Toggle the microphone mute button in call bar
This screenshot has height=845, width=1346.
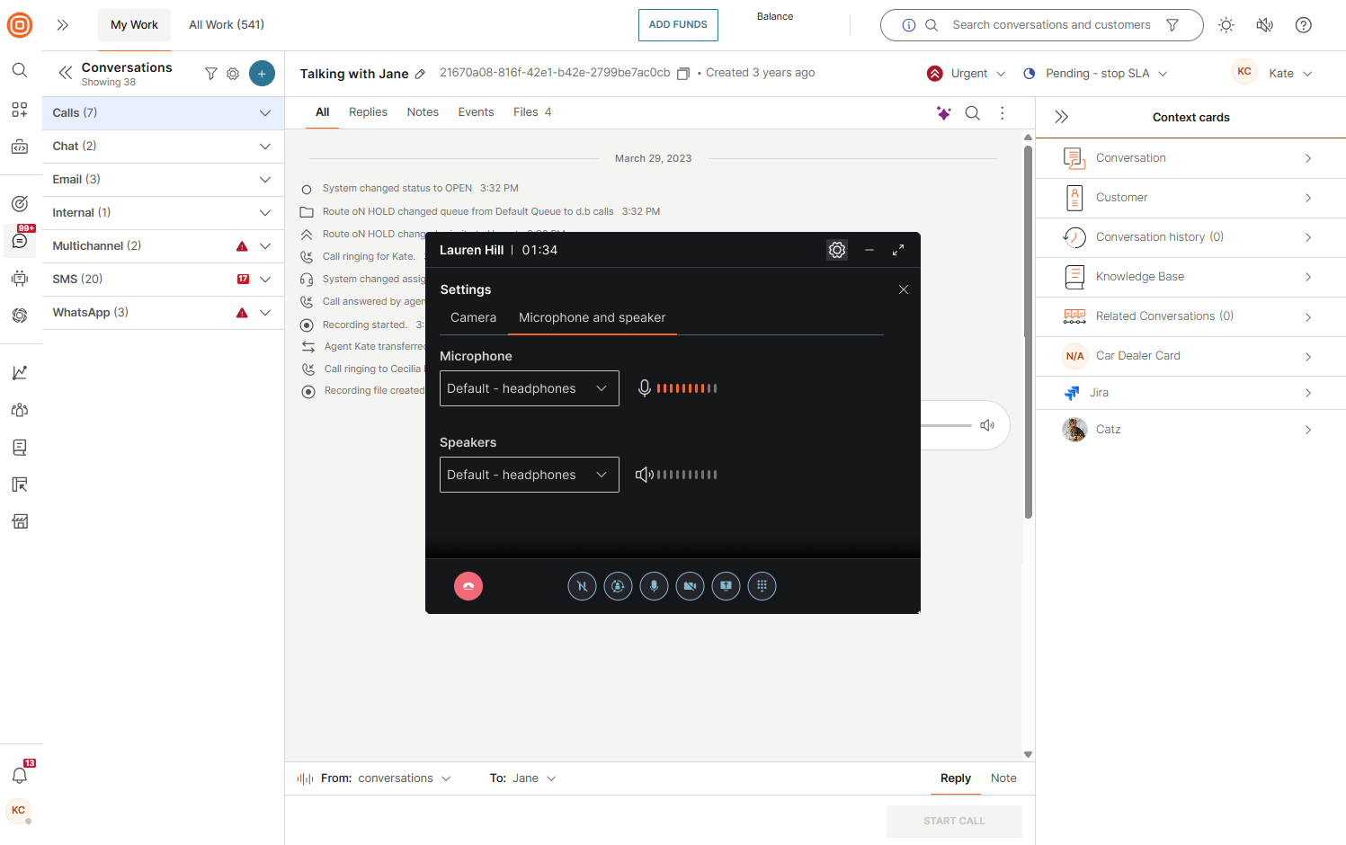pyautogui.click(x=654, y=586)
